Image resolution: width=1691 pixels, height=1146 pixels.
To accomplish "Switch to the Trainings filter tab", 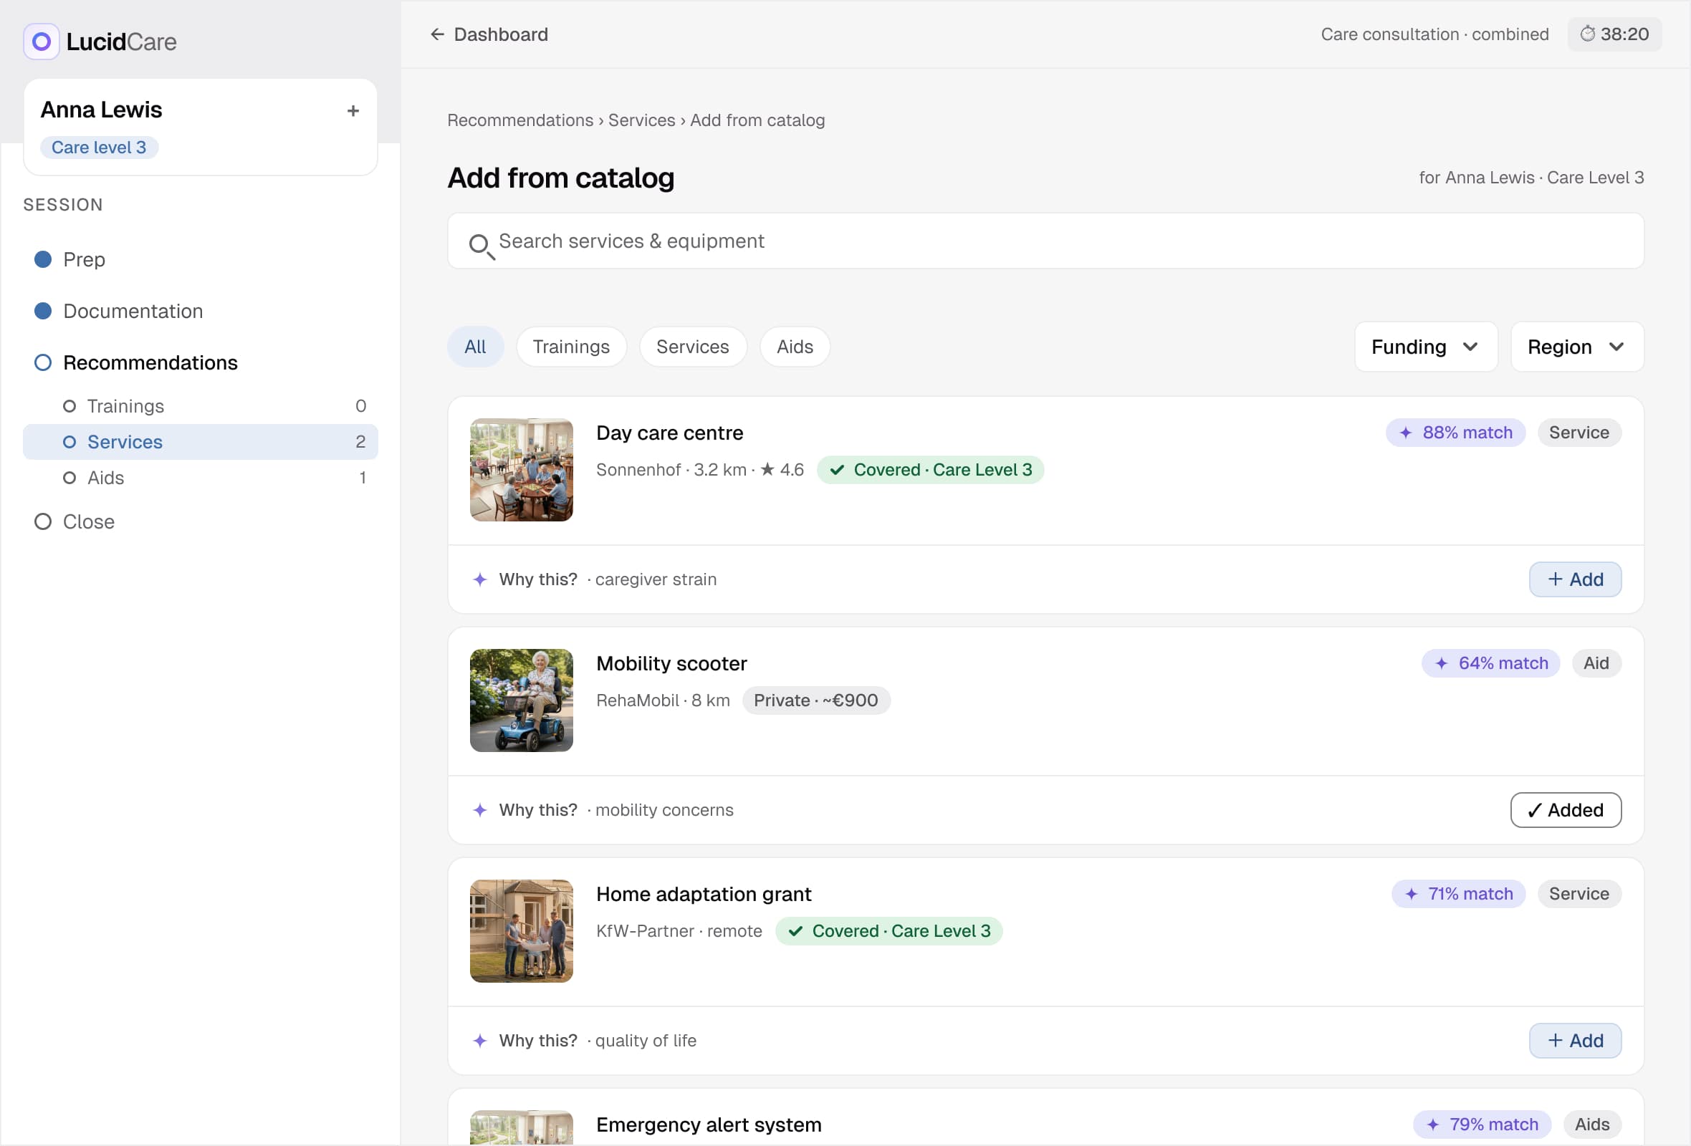I will [x=571, y=347].
